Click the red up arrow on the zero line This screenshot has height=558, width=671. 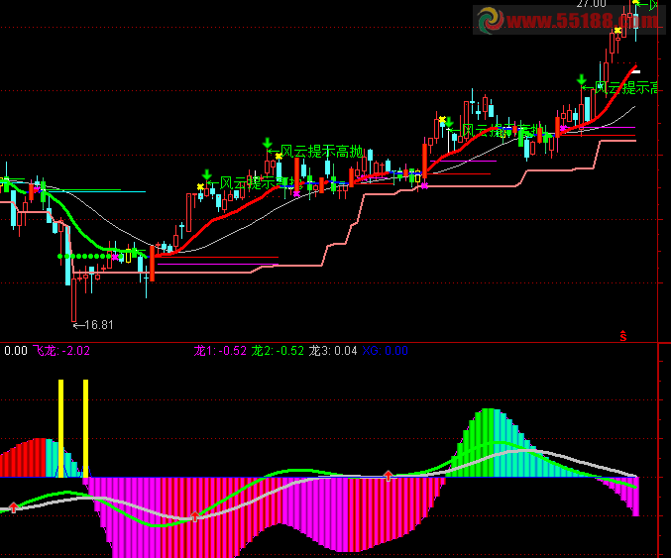pos(389,476)
